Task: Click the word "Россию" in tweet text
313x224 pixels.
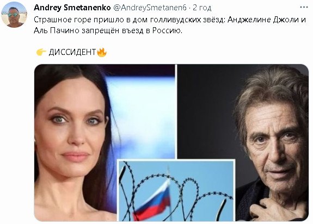Action: [x=167, y=30]
